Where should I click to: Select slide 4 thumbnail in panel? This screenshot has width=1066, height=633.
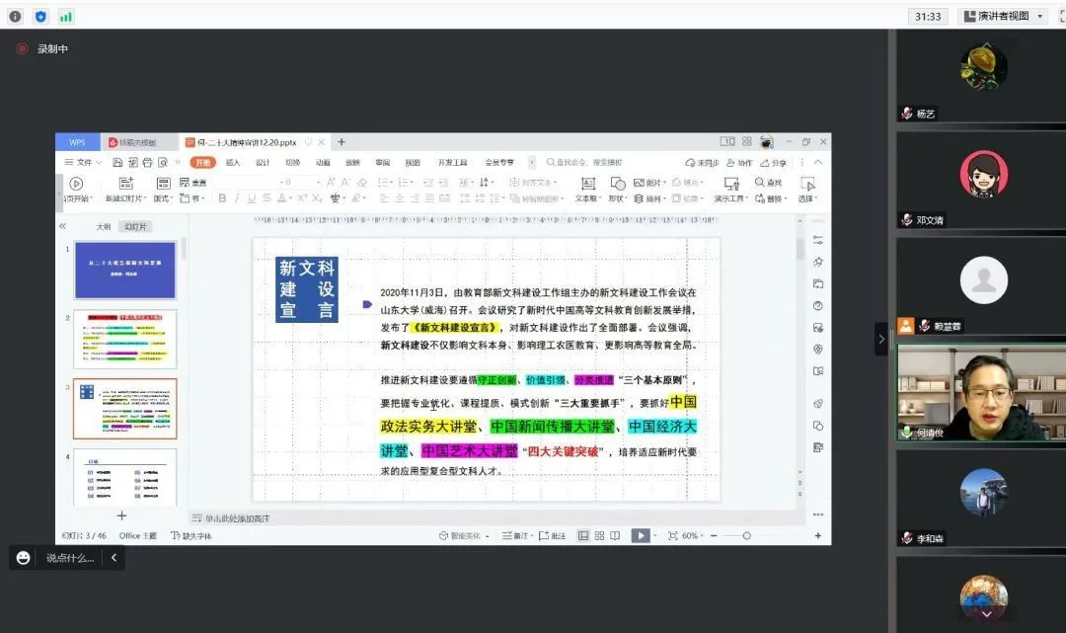125,478
